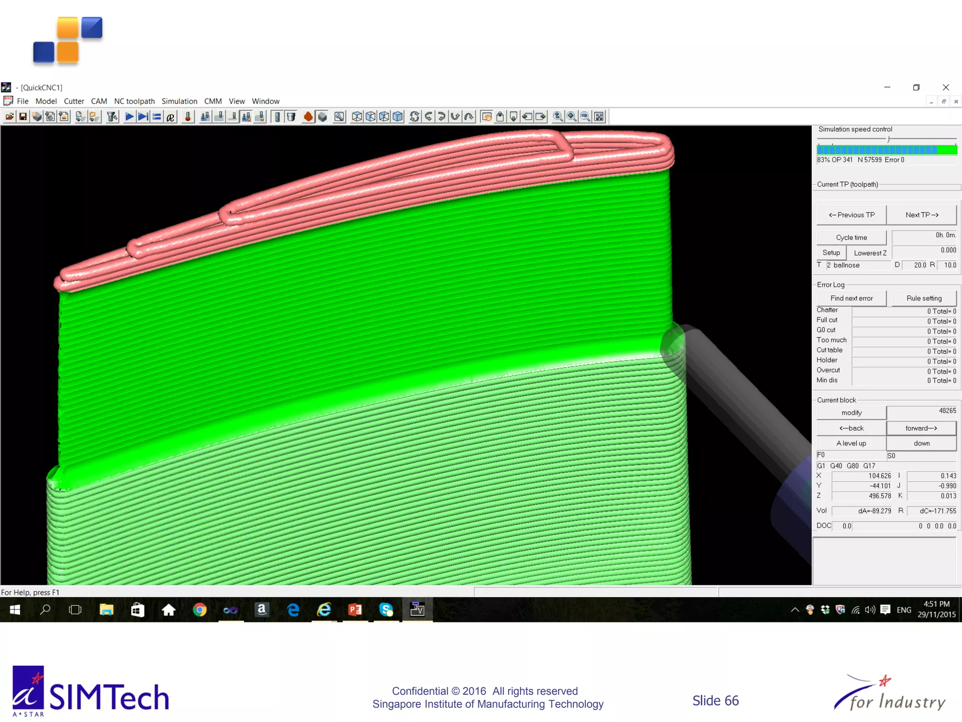
Task: Click the save disk toolbar icon
Action: click(23, 117)
